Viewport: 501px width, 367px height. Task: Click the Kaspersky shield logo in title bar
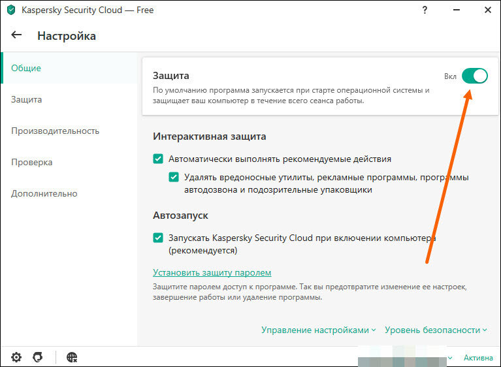pyautogui.click(x=11, y=10)
